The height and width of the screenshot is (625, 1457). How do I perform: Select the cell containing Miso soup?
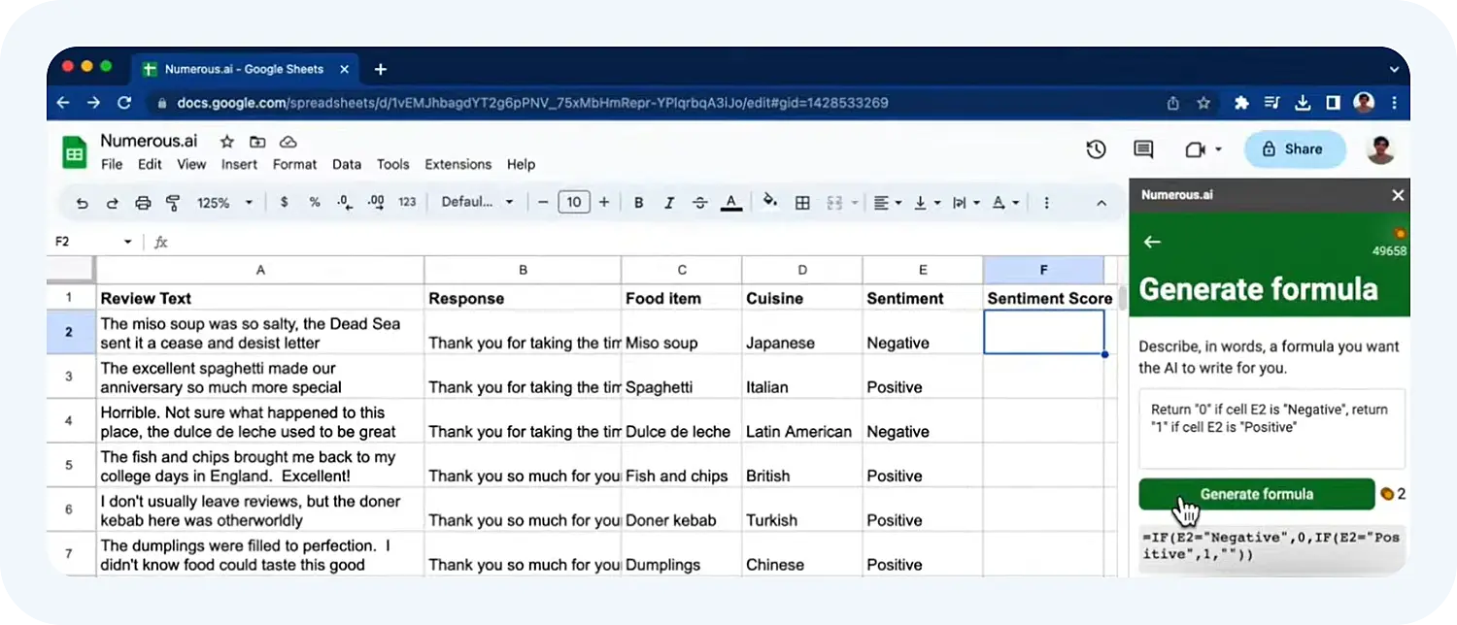click(x=682, y=332)
